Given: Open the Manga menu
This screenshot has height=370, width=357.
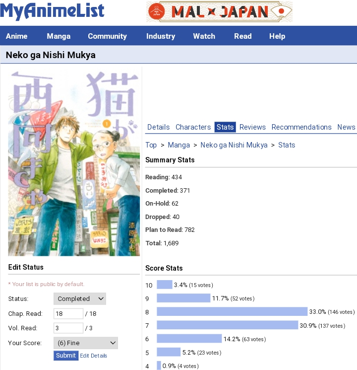Looking at the screenshot, I should coord(59,36).
